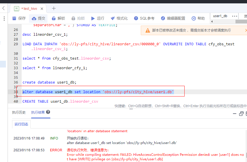Image resolution: width=247 pixels, height=162 pixels.
Task: Click the create database user1_db line
Action: (49, 82)
